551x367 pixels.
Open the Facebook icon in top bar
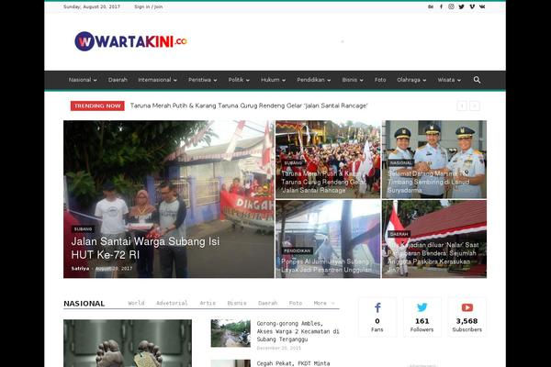point(441,6)
